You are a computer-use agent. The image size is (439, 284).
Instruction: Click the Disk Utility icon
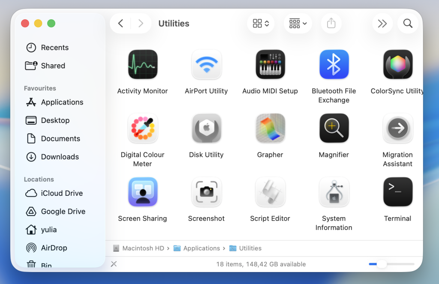[207, 128]
